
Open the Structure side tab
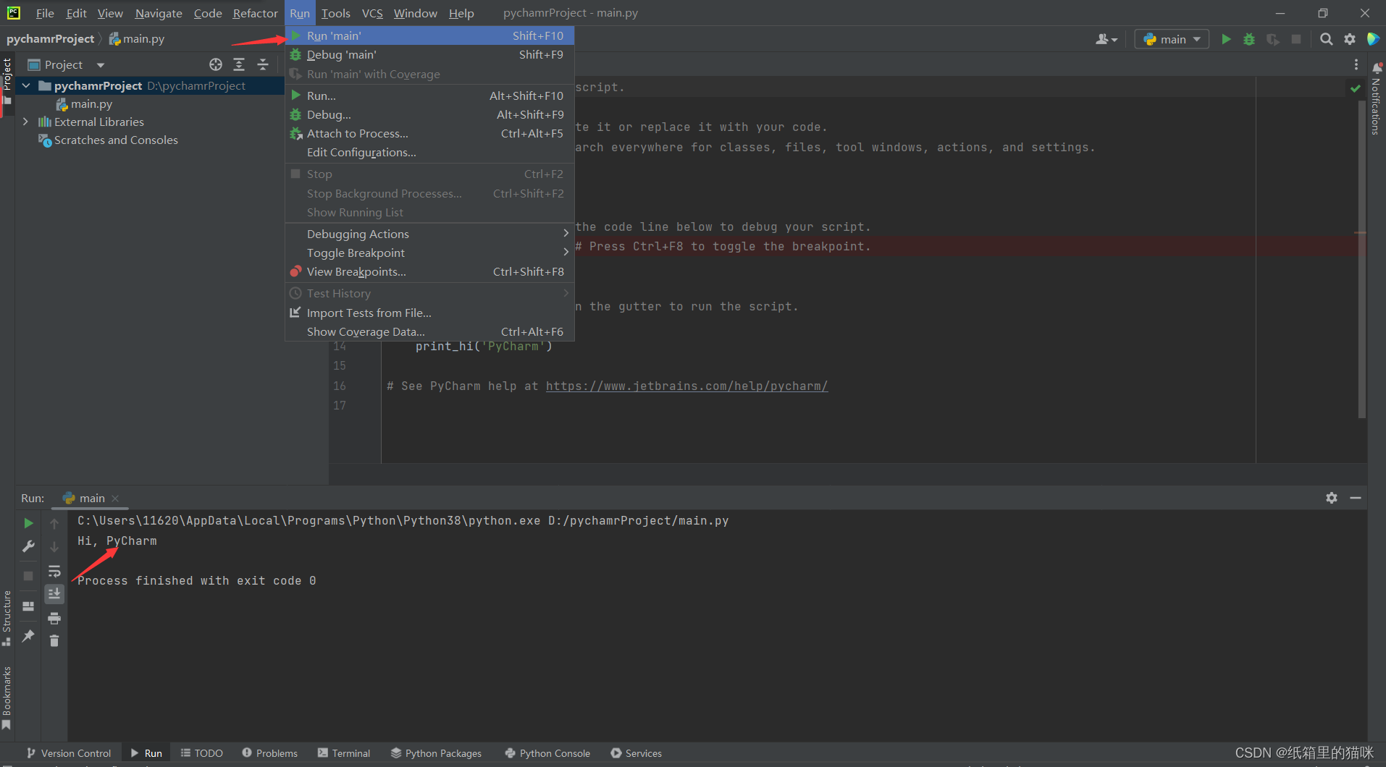[7, 618]
